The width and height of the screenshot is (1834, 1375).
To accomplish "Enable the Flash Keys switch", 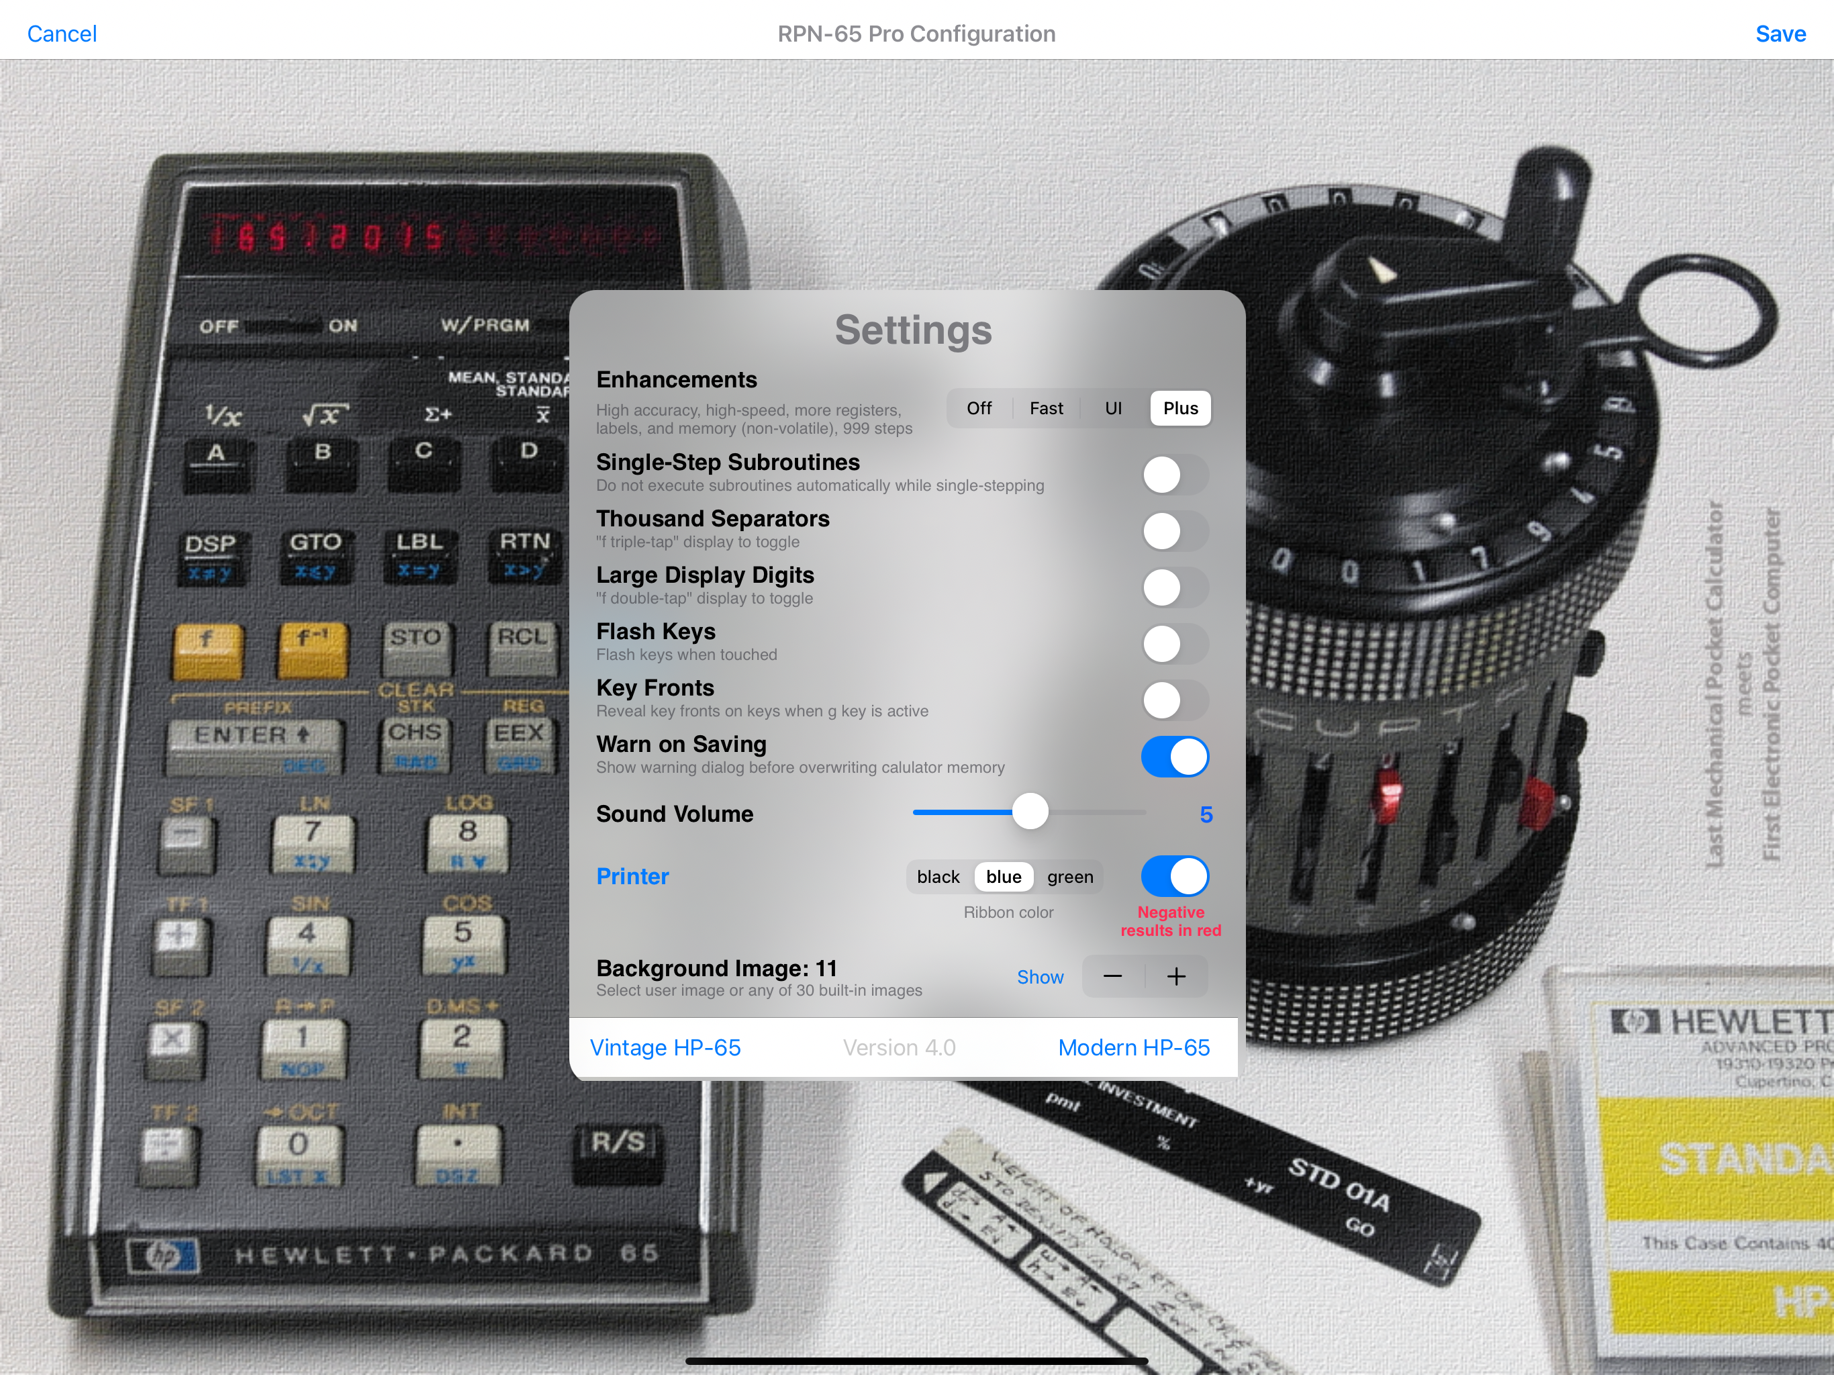I will [x=1175, y=645].
